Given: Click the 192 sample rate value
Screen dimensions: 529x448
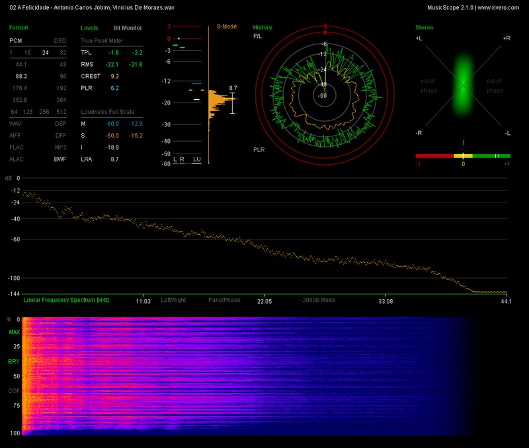Looking at the screenshot, I should click(61, 88).
